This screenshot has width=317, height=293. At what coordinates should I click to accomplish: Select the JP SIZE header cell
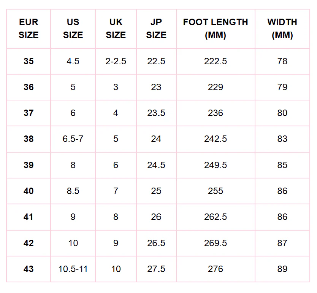(x=156, y=29)
